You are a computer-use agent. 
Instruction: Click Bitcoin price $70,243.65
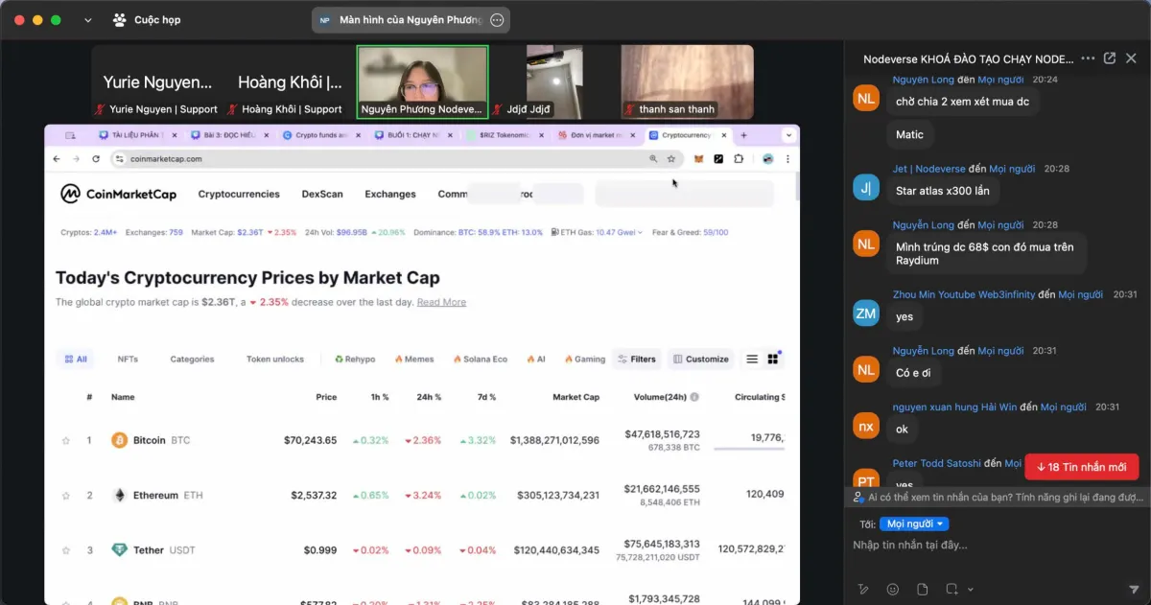(x=310, y=440)
